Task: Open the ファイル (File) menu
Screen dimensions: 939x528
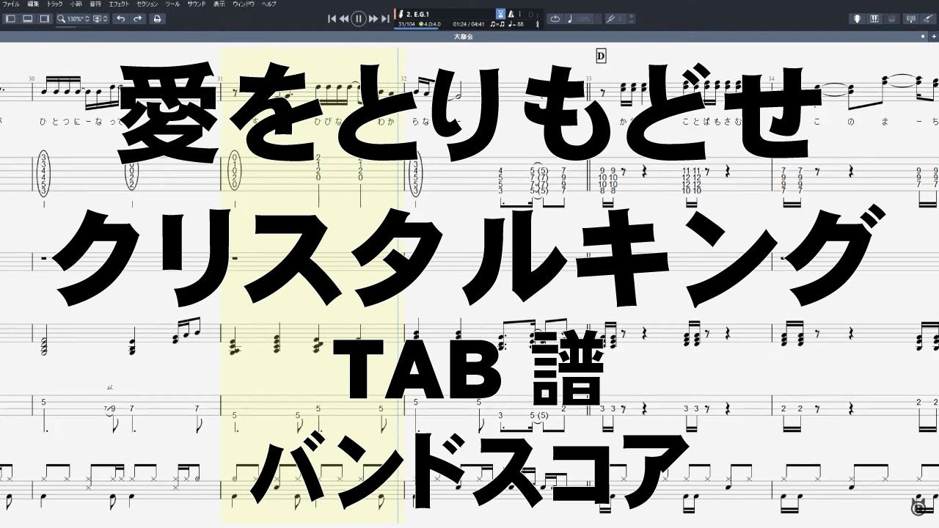Action: (x=11, y=4)
